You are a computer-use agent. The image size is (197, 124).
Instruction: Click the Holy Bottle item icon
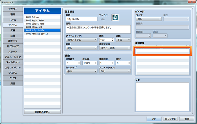tap(115, 17)
